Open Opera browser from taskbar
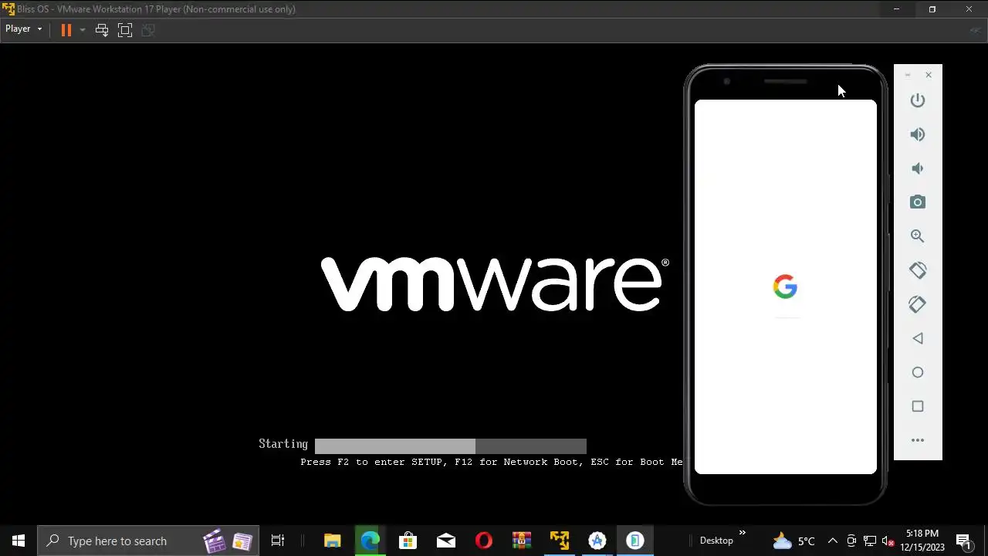 pyautogui.click(x=483, y=541)
